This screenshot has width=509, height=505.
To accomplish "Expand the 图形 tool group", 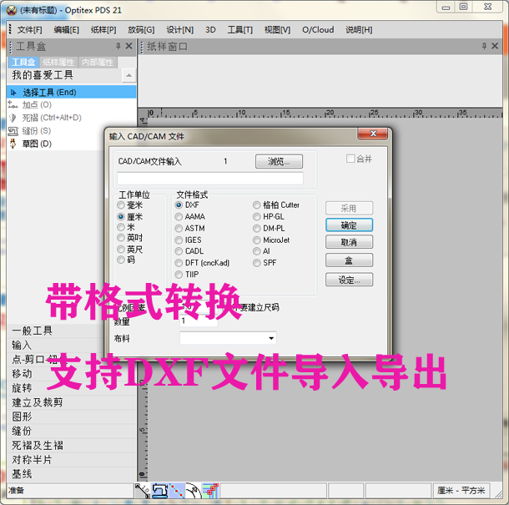I will (x=71, y=417).
